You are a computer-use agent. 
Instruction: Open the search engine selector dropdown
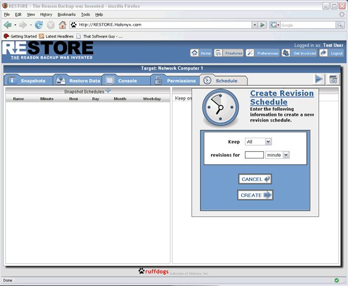point(275,25)
